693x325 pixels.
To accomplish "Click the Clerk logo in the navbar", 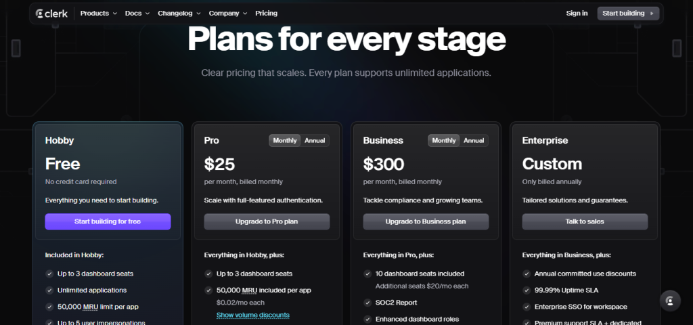I will (51, 13).
